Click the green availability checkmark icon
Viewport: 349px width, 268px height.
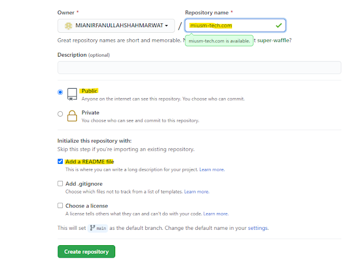[279, 26]
